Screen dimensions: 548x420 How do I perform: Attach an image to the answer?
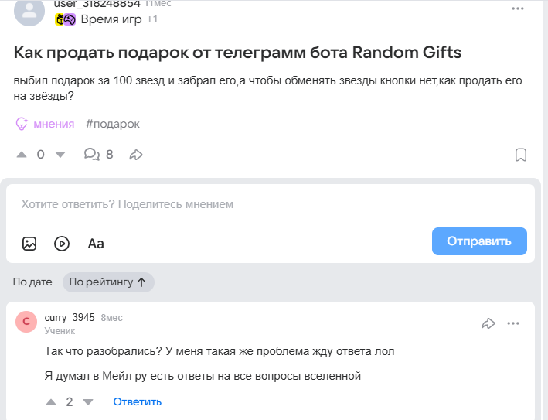coord(29,243)
